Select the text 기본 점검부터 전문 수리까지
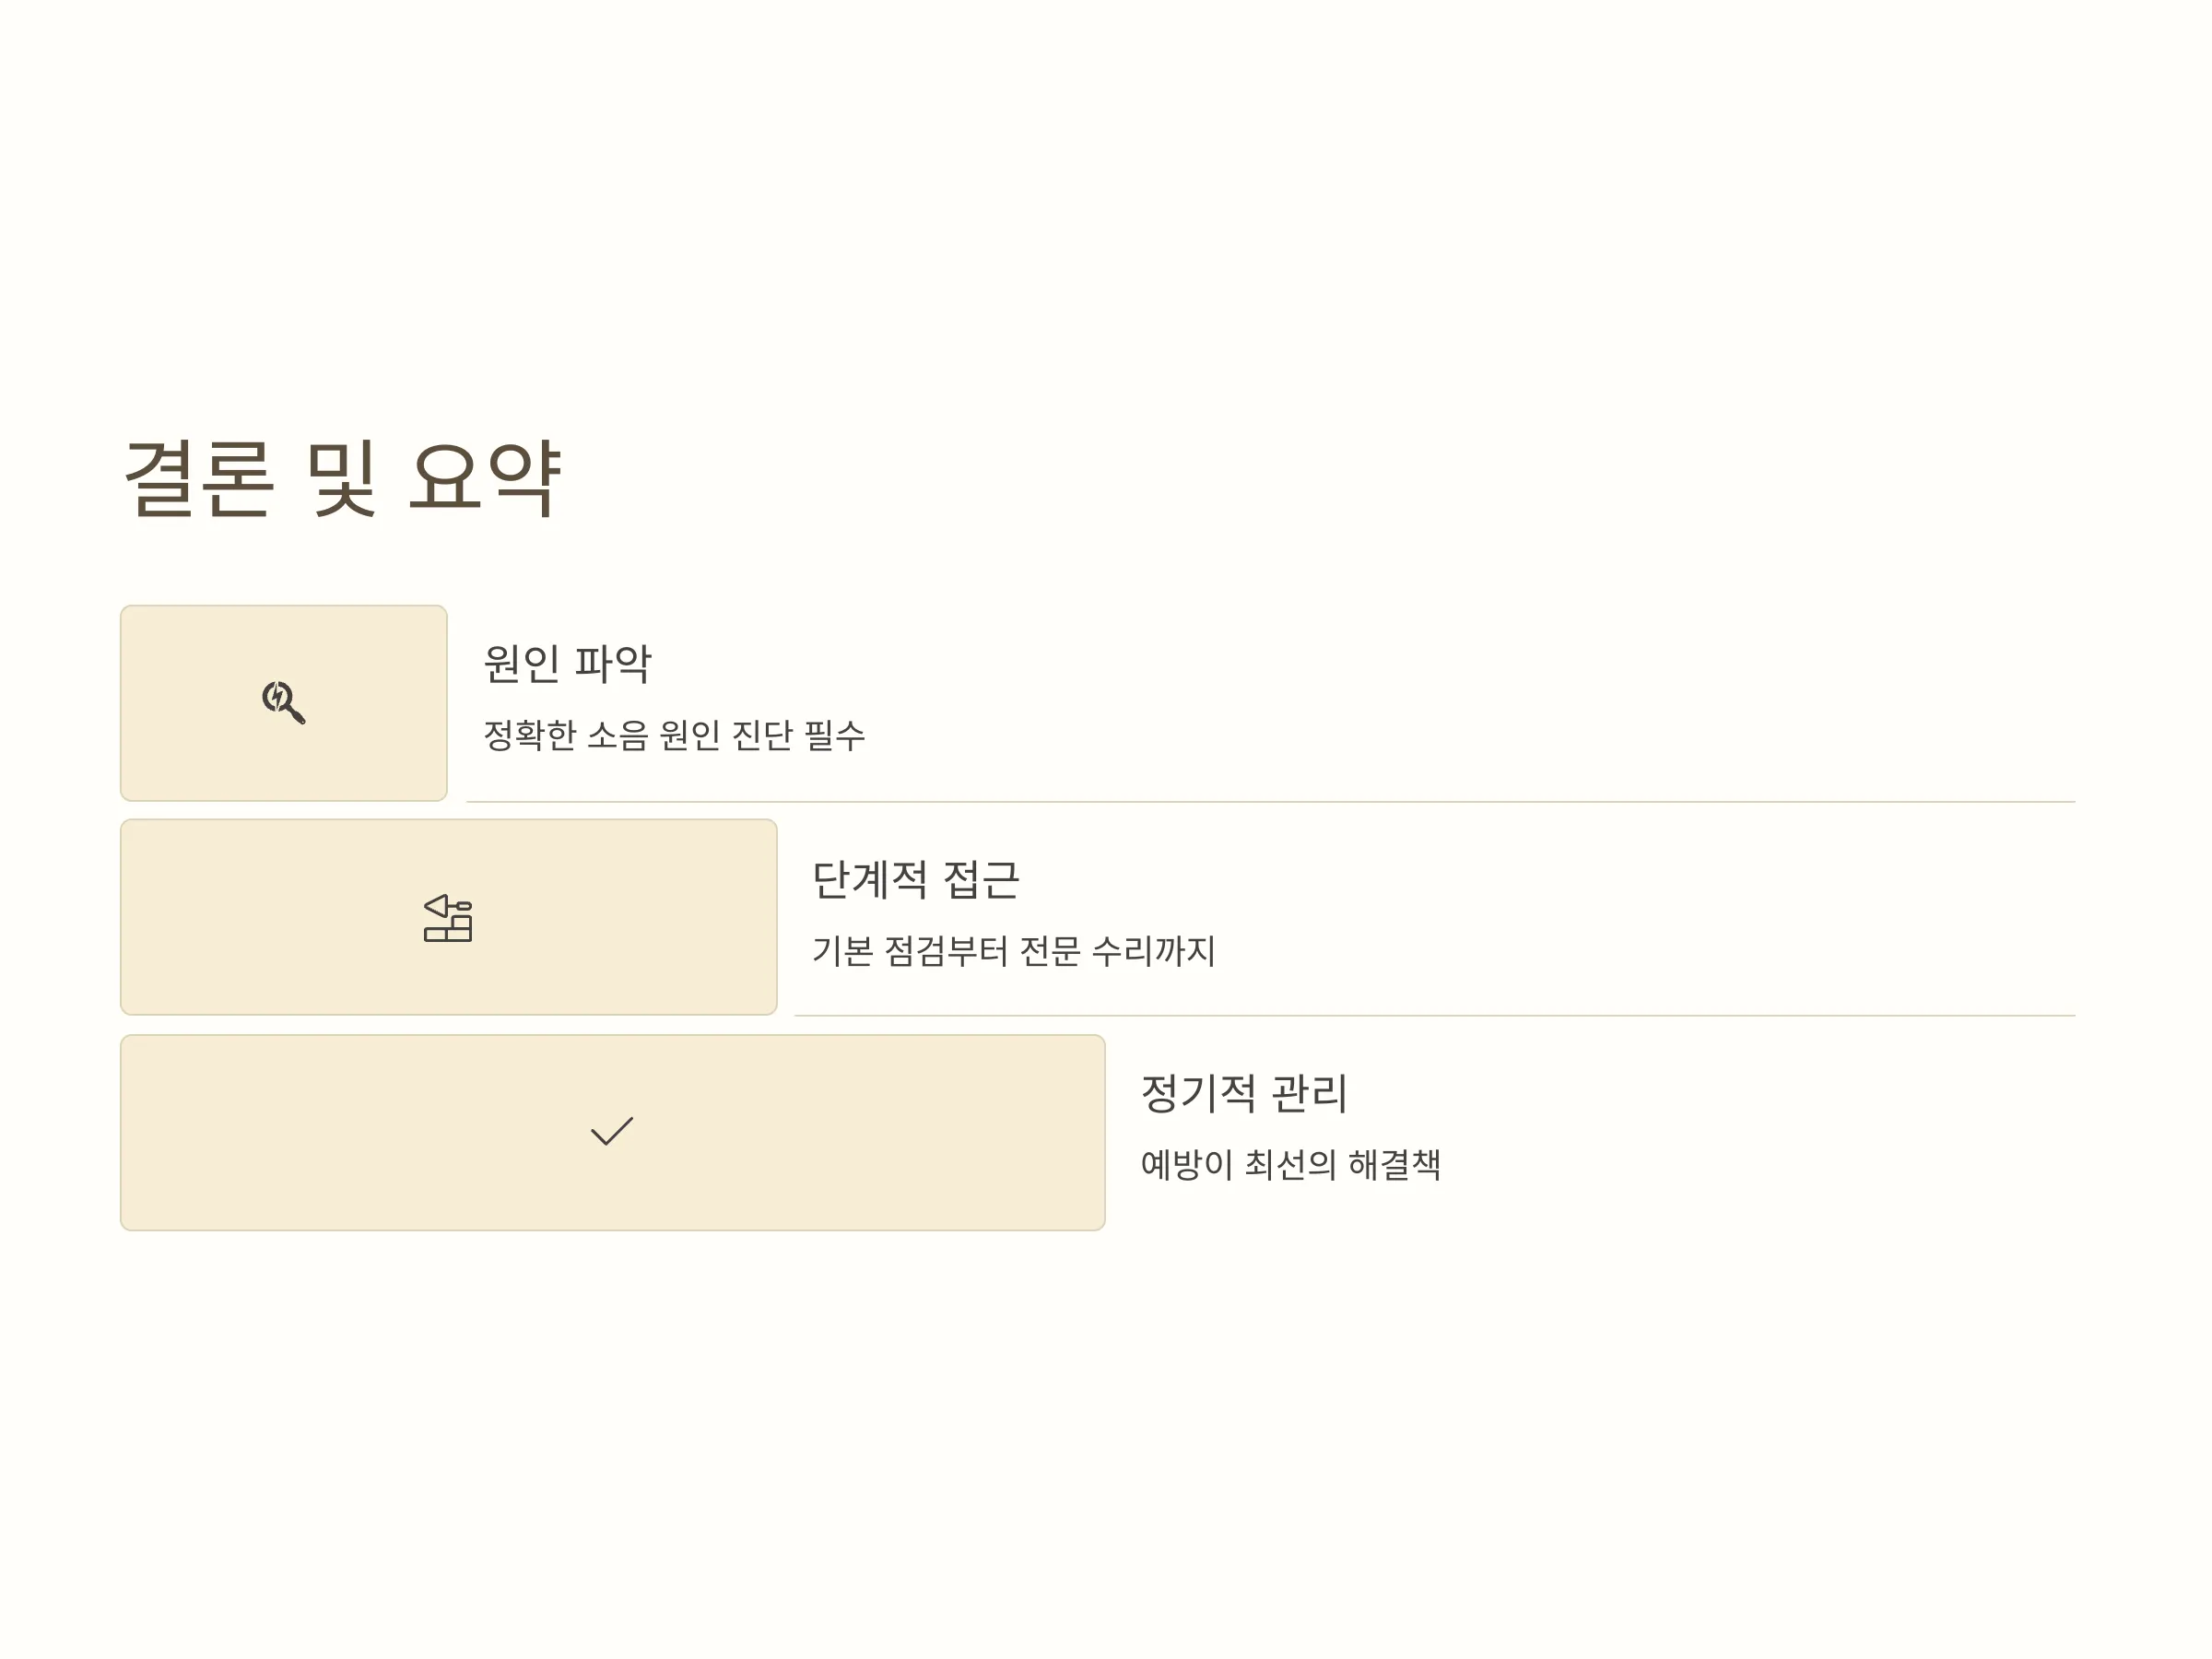2212x1659 pixels. coord(1013,950)
